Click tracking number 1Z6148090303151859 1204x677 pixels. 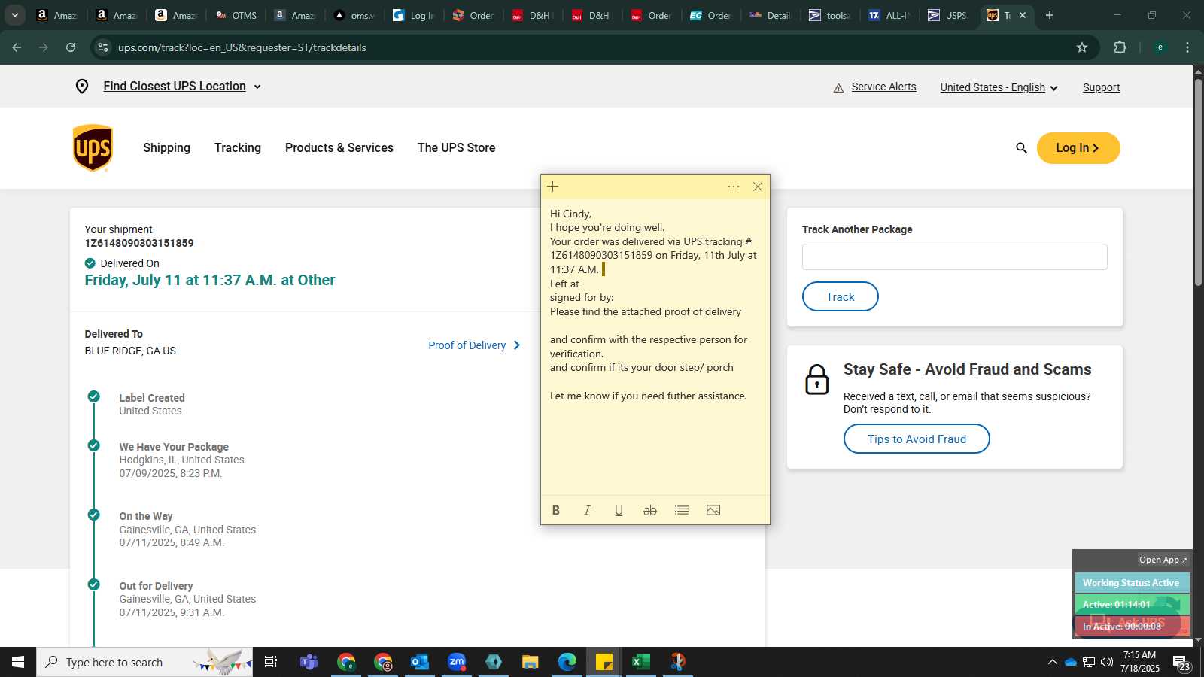tap(139, 243)
